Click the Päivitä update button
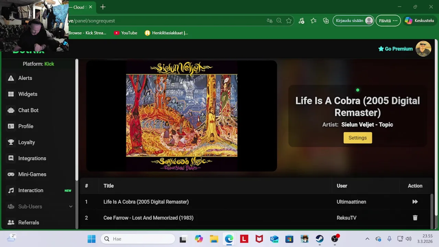This screenshot has width=439, height=247. pos(388,21)
